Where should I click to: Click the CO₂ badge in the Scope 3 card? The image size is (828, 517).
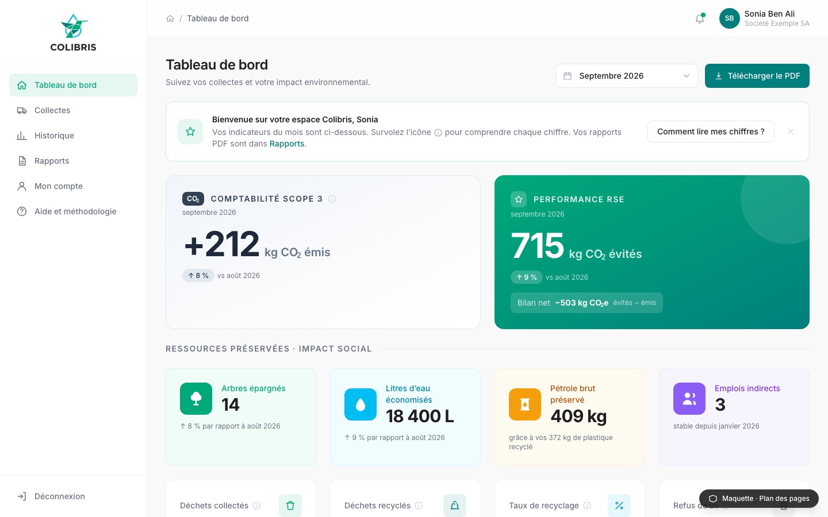[x=193, y=199]
